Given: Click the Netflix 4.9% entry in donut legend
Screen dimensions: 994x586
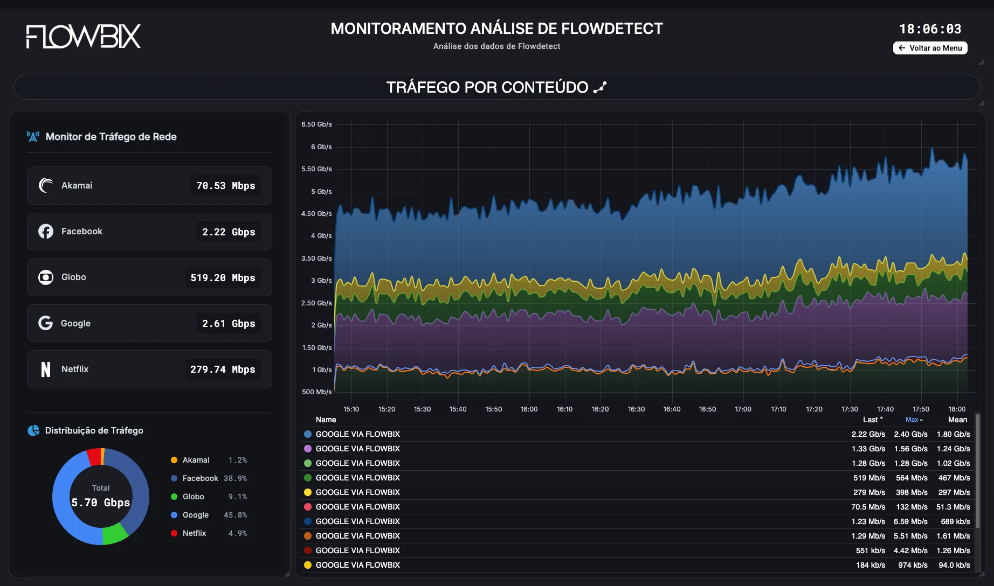Looking at the screenshot, I should (x=209, y=533).
